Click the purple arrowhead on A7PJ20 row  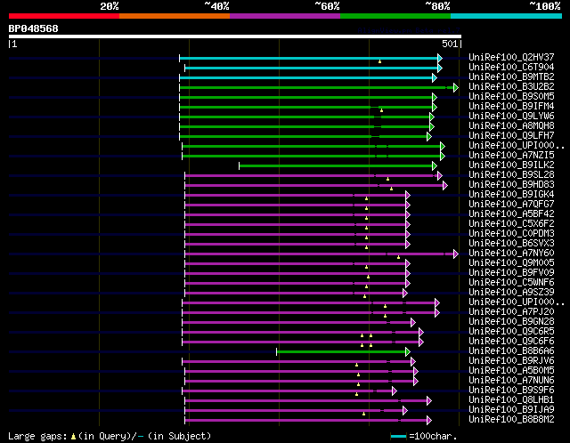[x=437, y=312]
